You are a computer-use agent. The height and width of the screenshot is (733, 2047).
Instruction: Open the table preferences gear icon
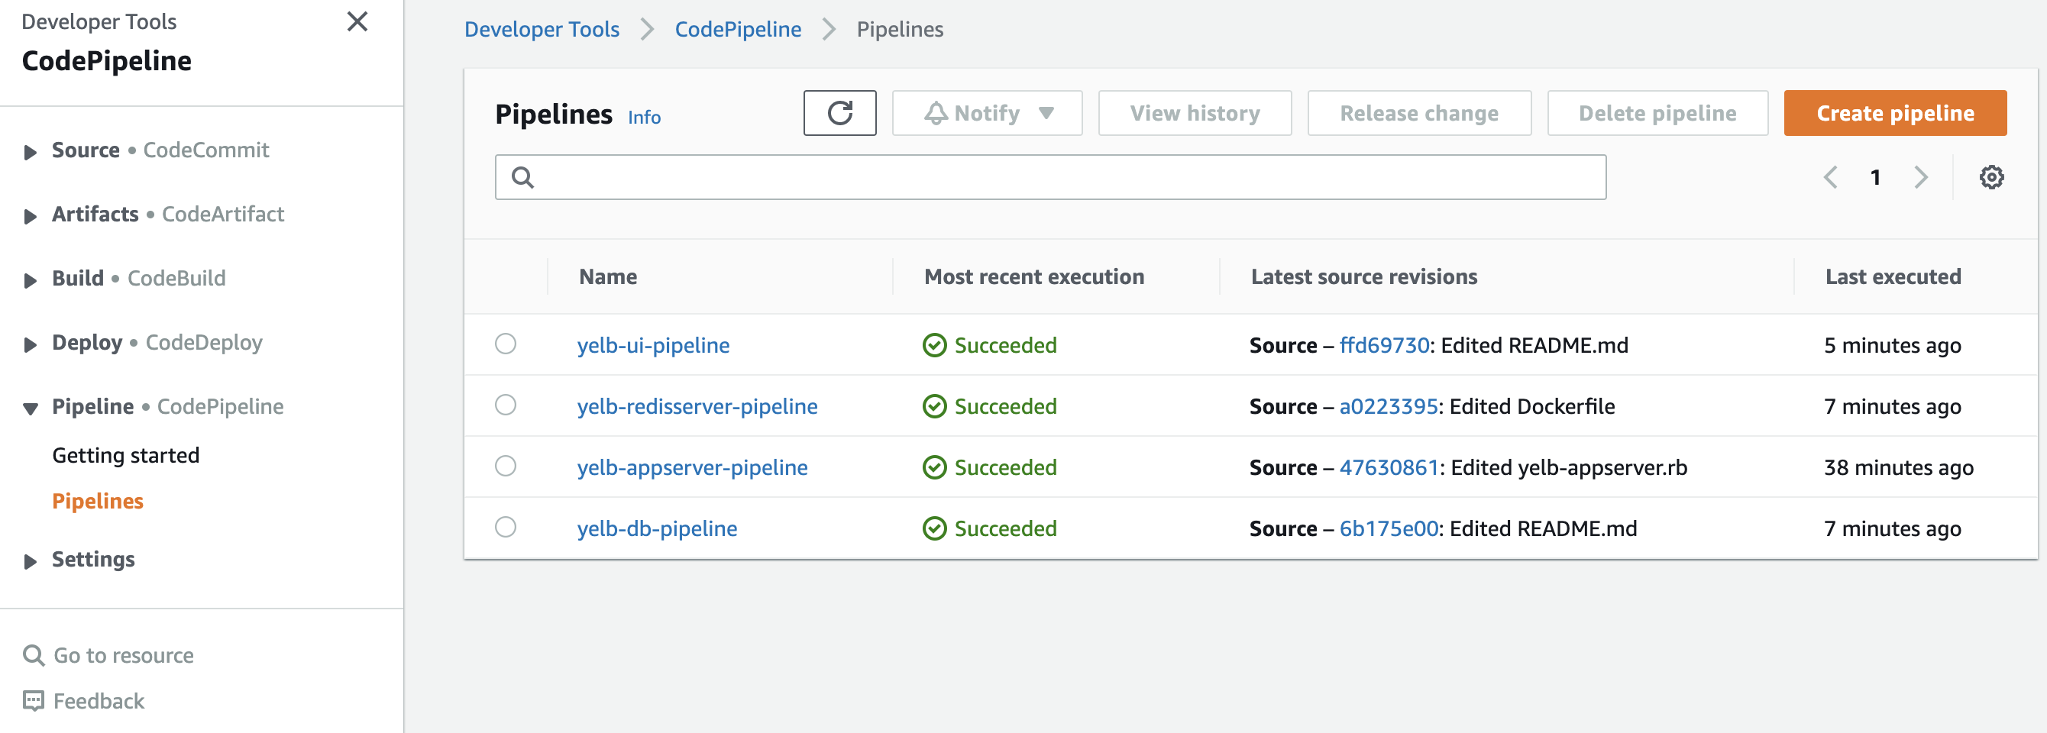click(x=1990, y=177)
